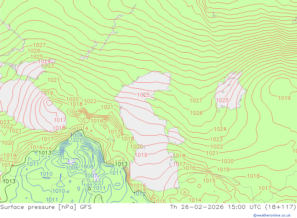Viewport: 297px width, 218px height.
Task: Click the 1022 label east of the Caspian Sea
Action: coord(217,147)
